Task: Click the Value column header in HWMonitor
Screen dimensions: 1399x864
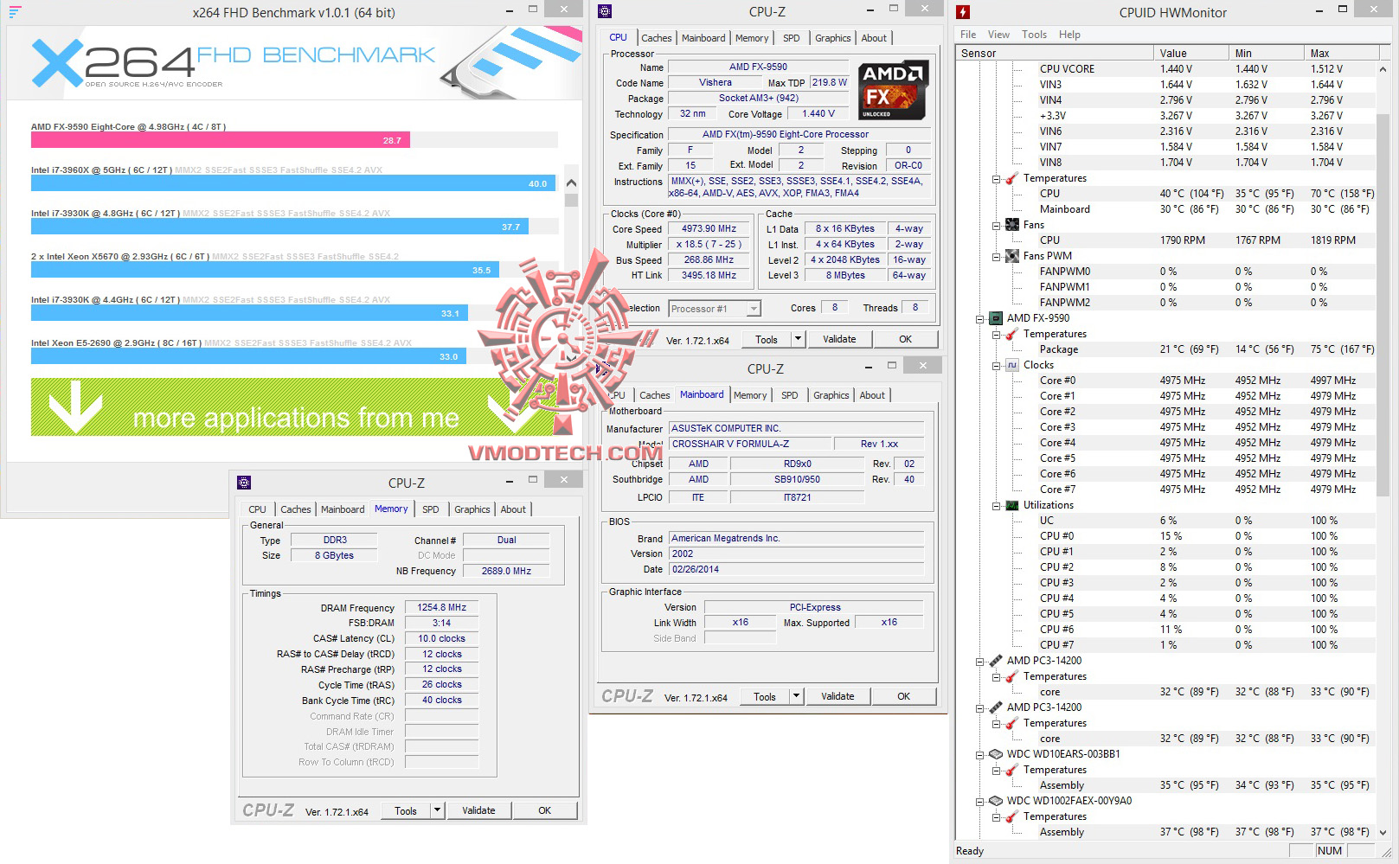Action: pyautogui.click(x=1190, y=53)
